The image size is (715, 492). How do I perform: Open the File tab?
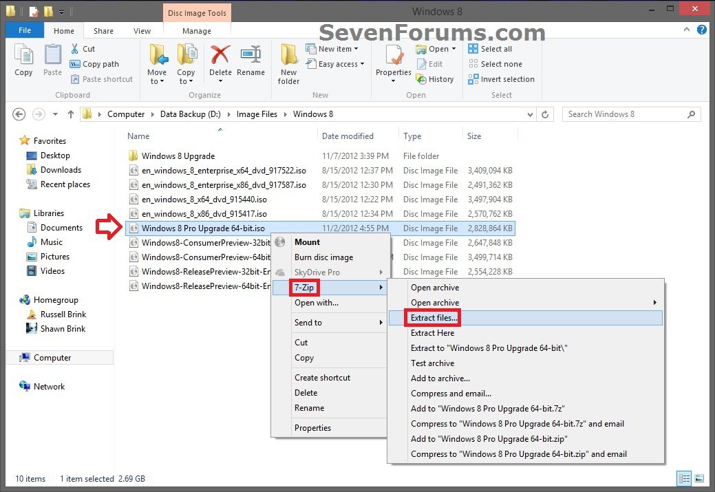click(x=25, y=30)
